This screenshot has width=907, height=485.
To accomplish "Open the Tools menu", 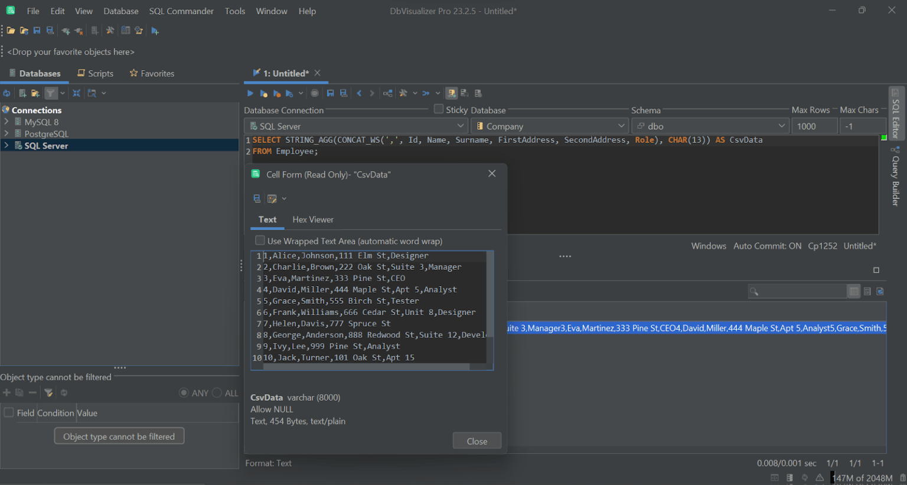I will 235,11.
